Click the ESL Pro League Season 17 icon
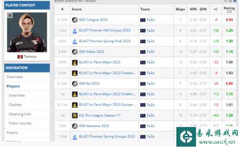Viewport: 239px width, 147px height. coord(74,116)
